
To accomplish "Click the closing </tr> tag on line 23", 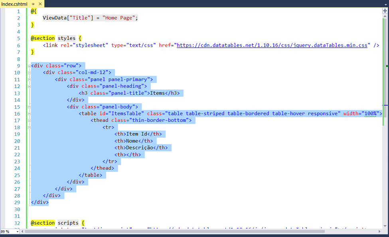I will point(110,161).
